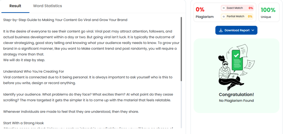This screenshot has width=283, height=134.
Task: Switch to the Result tab
Action: 15,6
